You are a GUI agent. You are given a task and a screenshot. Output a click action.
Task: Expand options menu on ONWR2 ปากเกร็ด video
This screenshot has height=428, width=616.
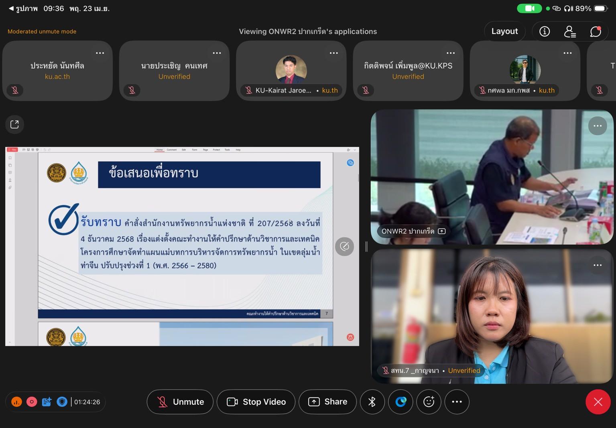click(597, 126)
